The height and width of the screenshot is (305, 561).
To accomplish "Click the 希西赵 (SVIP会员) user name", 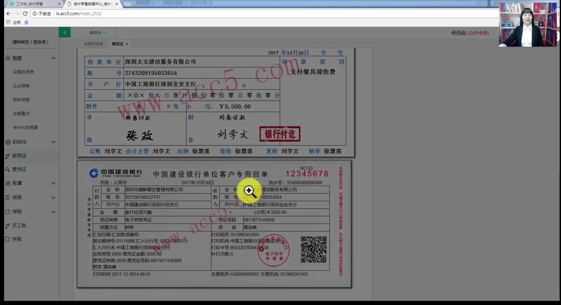I will [470, 33].
